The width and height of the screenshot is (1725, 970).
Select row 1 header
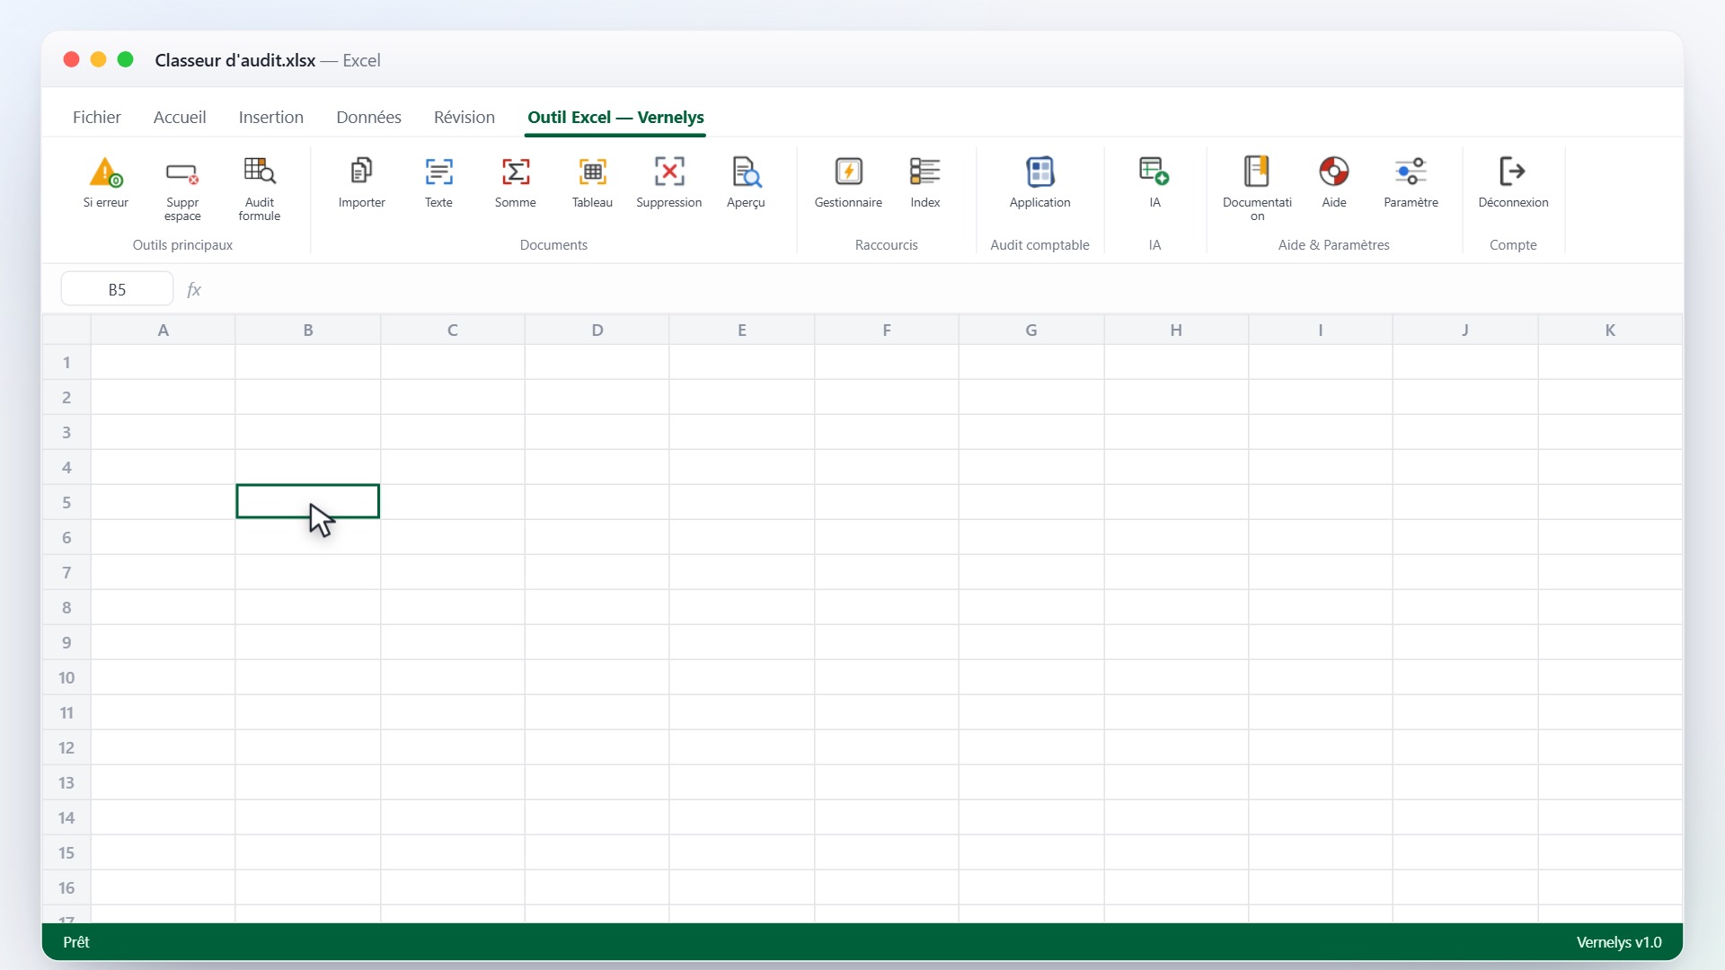[66, 363]
